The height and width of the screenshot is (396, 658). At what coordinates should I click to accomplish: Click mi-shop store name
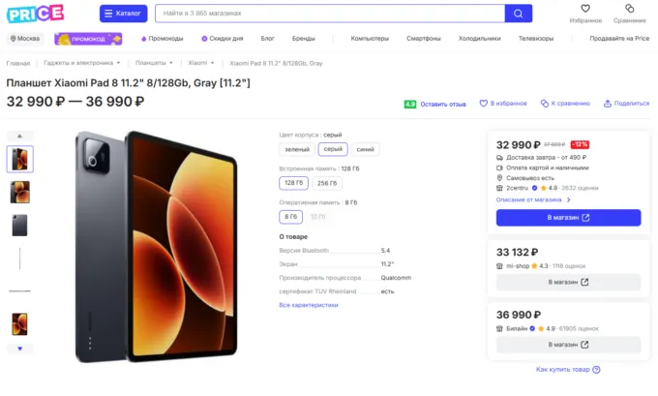(518, 266)
